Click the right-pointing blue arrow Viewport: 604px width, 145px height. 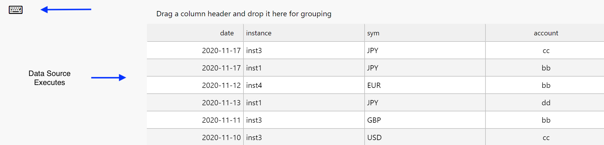pos(108,77)
